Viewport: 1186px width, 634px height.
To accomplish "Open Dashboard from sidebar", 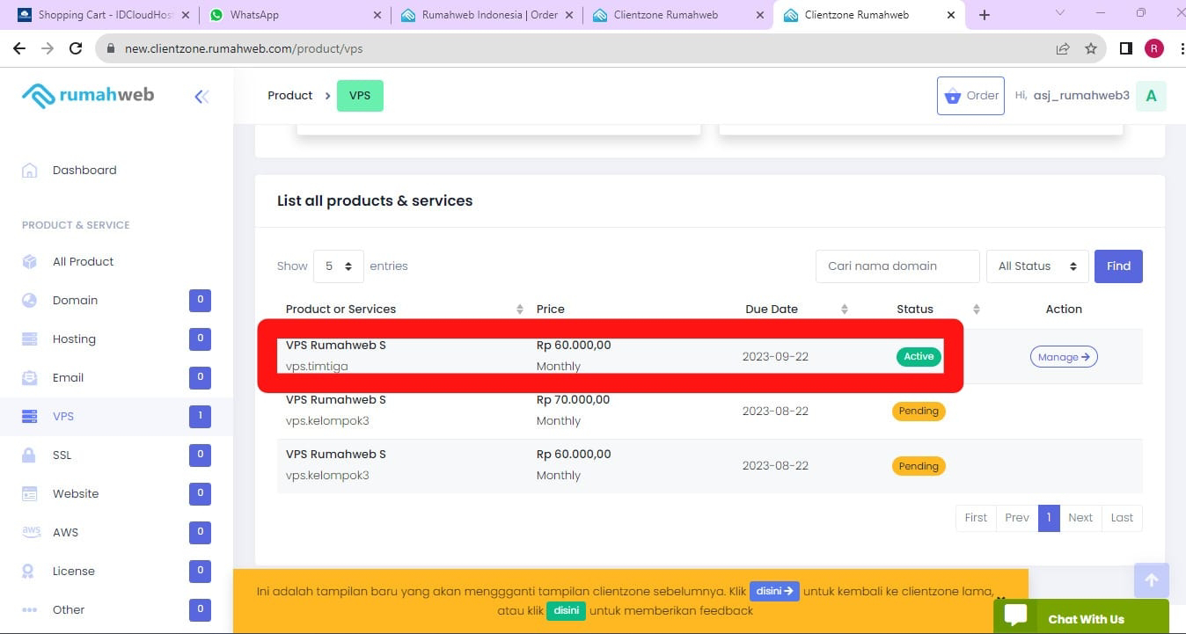I will click(x=84, y=171).
